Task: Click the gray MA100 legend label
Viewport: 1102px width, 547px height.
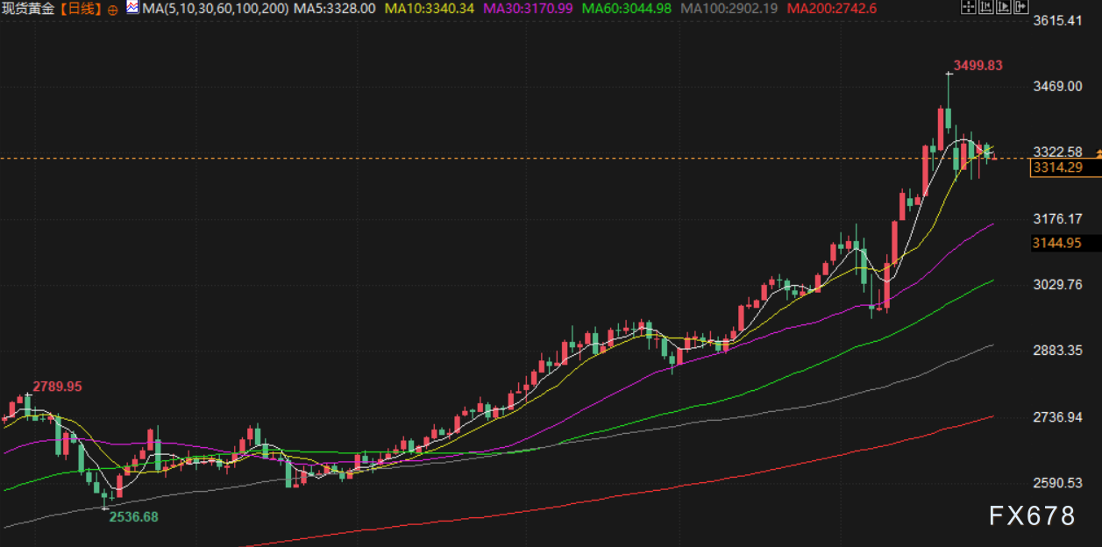Action: click(x=729, y=9)
